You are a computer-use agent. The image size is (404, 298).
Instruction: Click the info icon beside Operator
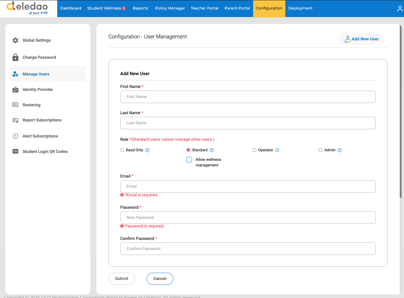(x=277, y=150)
